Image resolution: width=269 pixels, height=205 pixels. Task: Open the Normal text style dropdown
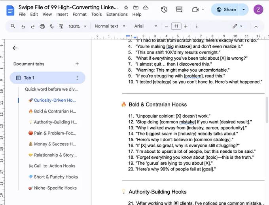pyautogui.click(x=110, y=26)
